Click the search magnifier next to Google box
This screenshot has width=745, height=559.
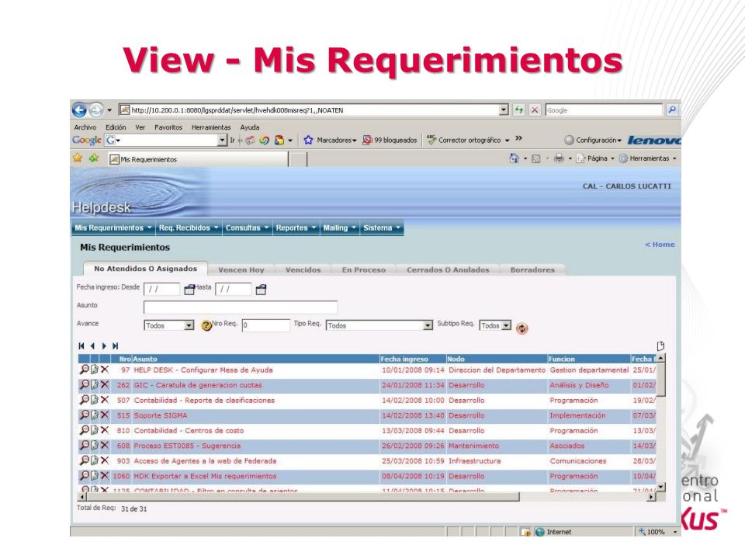pyautogui.click(x=672, y=109)
